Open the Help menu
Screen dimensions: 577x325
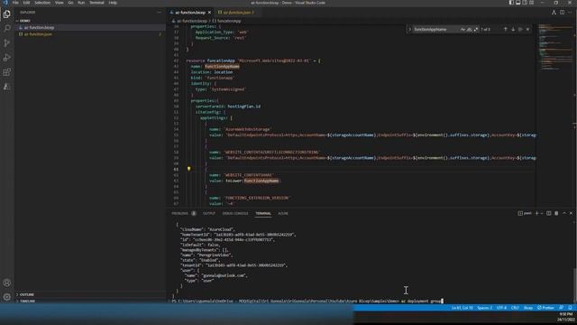pyautogui.click(x=113, y=3)
